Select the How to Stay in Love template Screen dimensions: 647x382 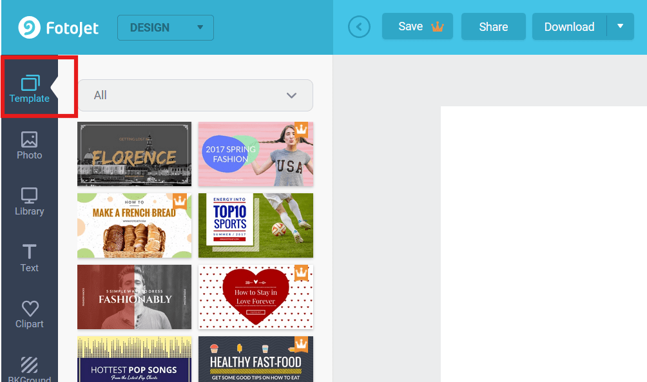pos(255,297)
